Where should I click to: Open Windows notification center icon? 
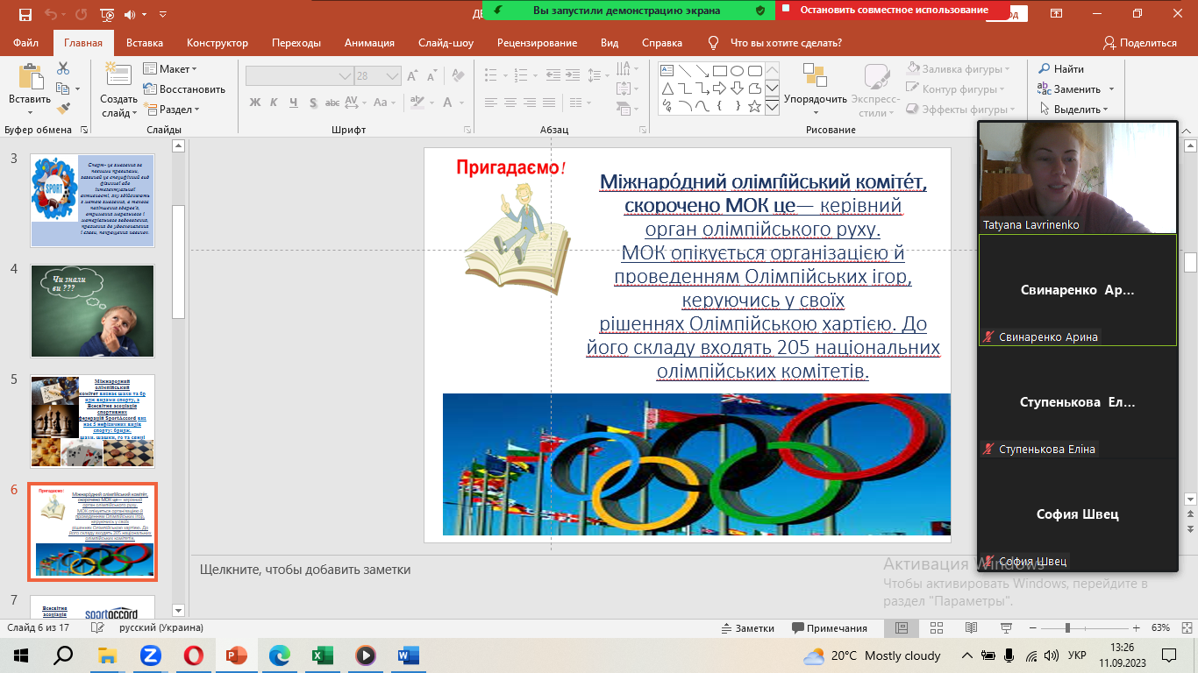click(1169, 655)
